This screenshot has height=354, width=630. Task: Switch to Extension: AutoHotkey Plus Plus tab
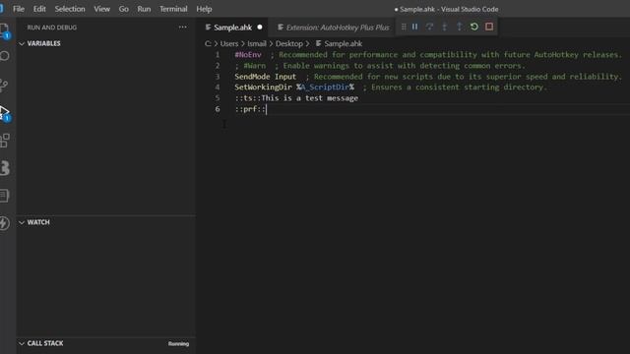(333, 28)
